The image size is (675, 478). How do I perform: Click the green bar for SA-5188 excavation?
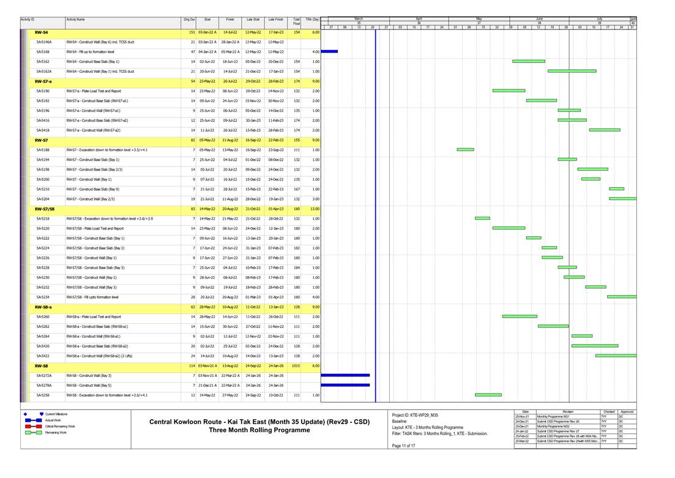point(465,149)
